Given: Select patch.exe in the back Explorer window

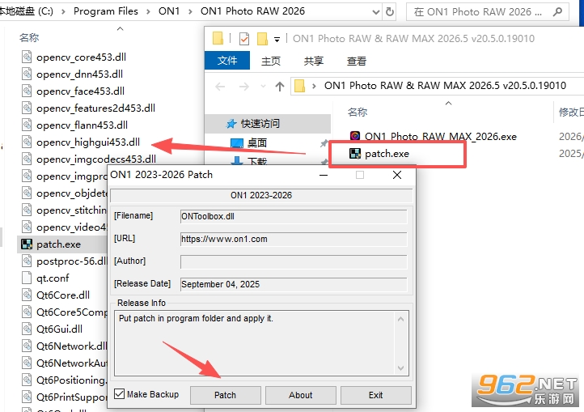Looking at the screenshot, I should pyautogui.click(x=58, y=244).
